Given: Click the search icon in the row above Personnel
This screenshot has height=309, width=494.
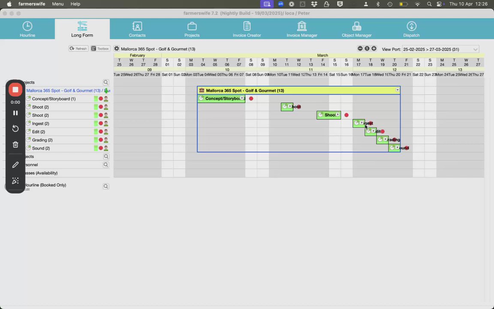Looking at the screenshot, I should click(x=106, y=156).
